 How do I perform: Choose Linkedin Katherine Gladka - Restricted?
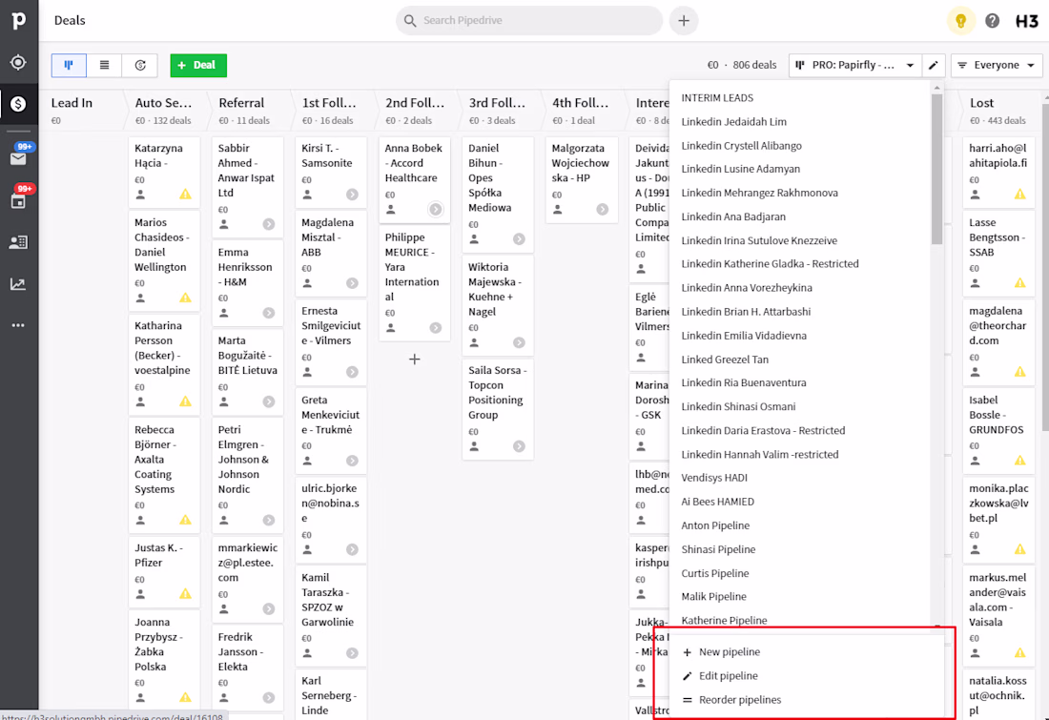coord(770,263)
